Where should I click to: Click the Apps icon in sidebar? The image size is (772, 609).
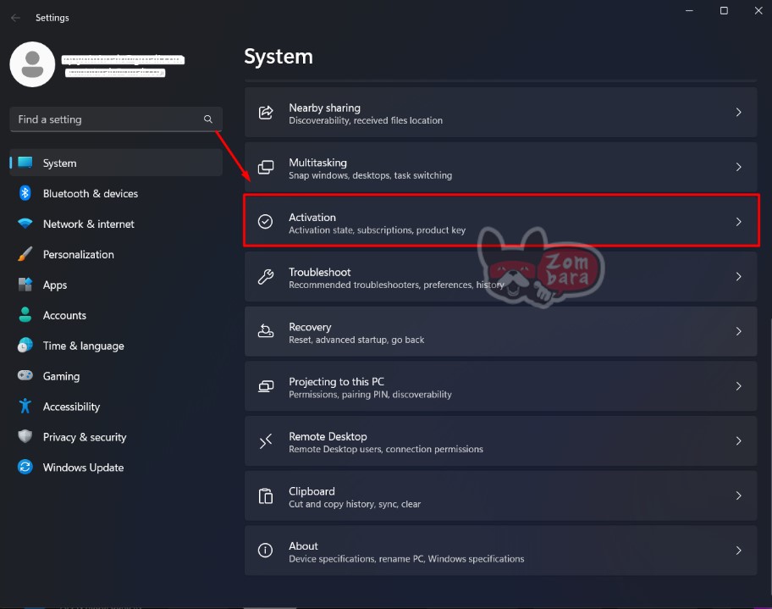(x=25, y=285)
